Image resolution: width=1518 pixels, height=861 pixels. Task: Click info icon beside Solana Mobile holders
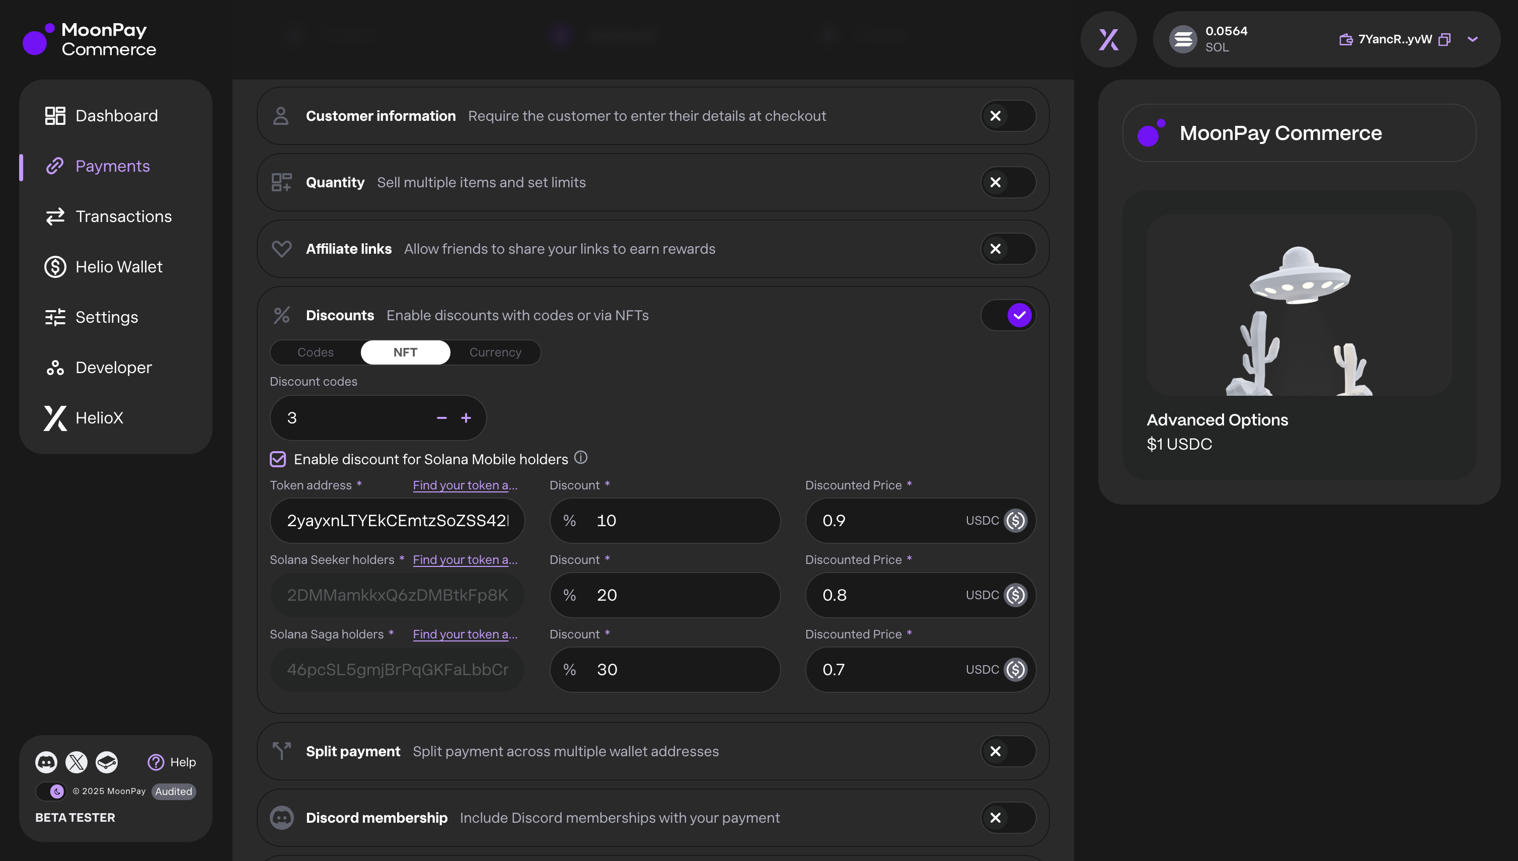point(581,457)
